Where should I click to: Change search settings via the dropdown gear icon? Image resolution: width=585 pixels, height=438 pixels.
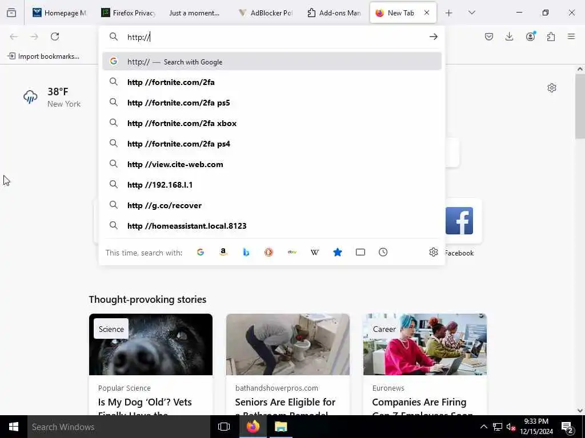pos(433,252)
